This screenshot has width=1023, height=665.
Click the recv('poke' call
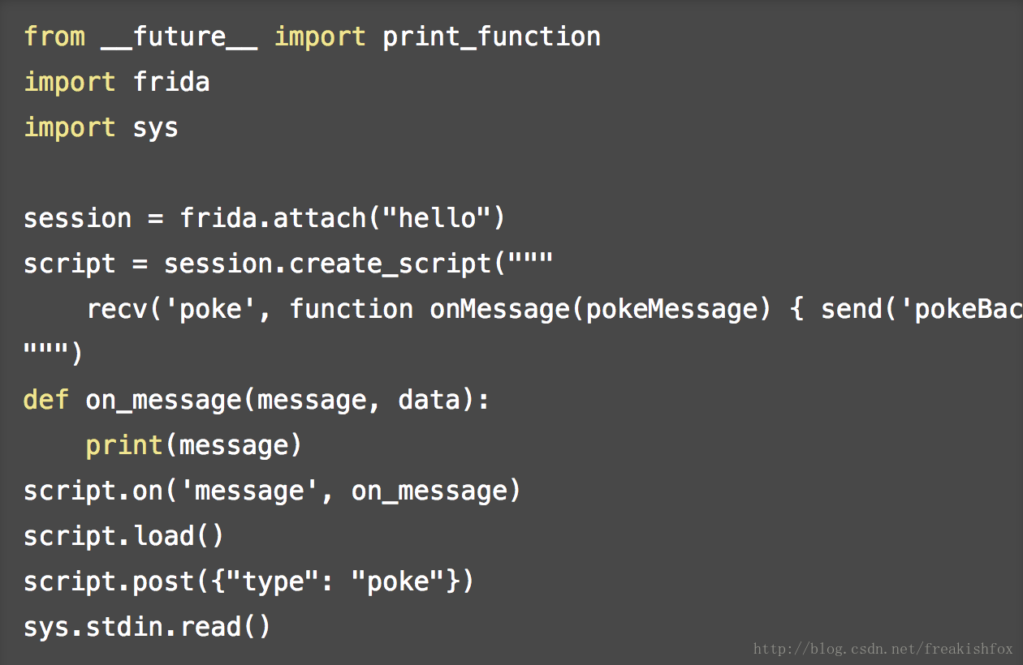coord(164,309)
